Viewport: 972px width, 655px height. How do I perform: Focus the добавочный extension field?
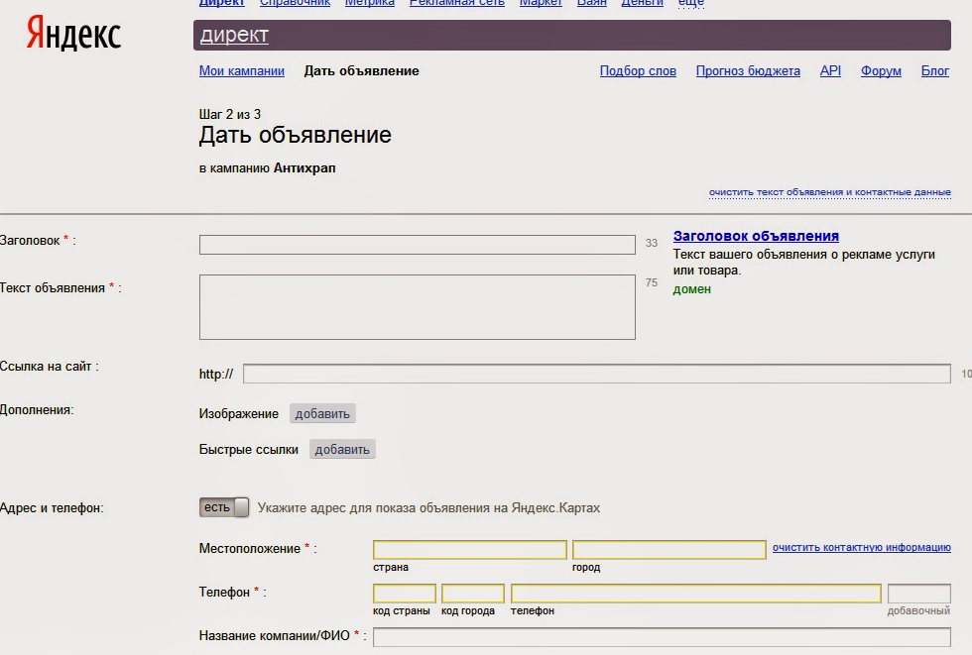[x=918, y=594]
